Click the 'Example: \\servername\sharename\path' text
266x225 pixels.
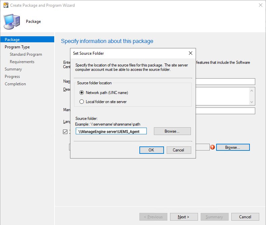coord(108,124)
